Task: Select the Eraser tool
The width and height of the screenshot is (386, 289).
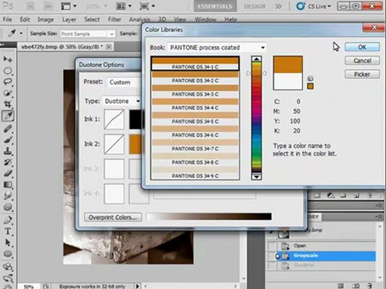Action: pos(8,173)
